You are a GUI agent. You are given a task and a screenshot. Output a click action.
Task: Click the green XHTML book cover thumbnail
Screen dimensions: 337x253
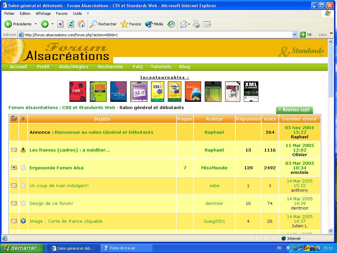(98, 92)
